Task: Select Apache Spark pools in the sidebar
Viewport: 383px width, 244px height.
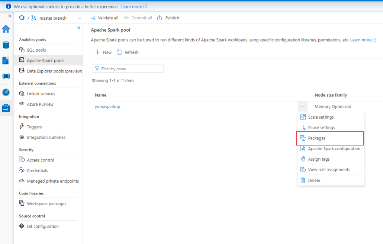Action: [48, 60]
